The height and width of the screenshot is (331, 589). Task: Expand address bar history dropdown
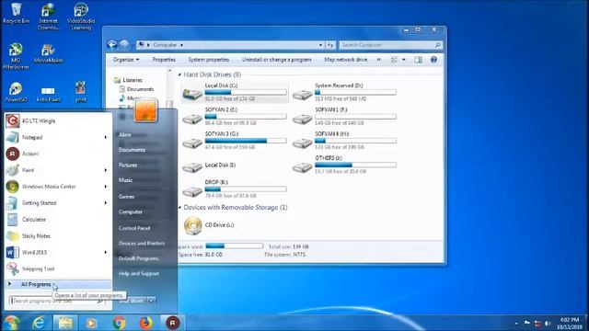(x=320, y=45)
